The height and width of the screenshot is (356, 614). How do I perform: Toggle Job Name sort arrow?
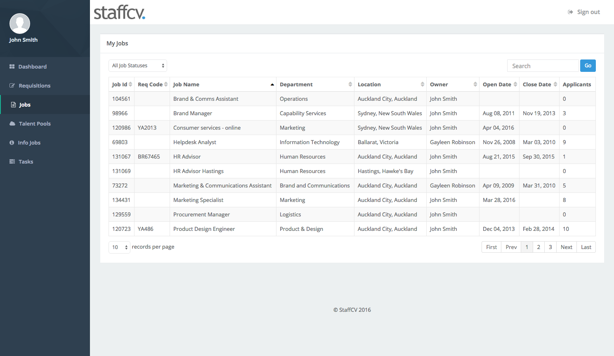click(272, 84)
